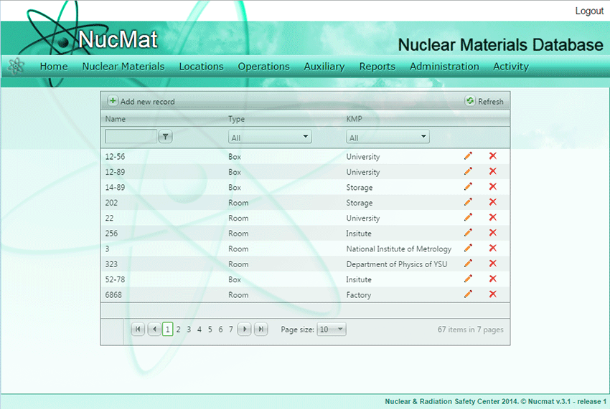Screen dimensions: 610x409
Task: Delete the 323 Department of Physics record
Action: click(492, 264)
